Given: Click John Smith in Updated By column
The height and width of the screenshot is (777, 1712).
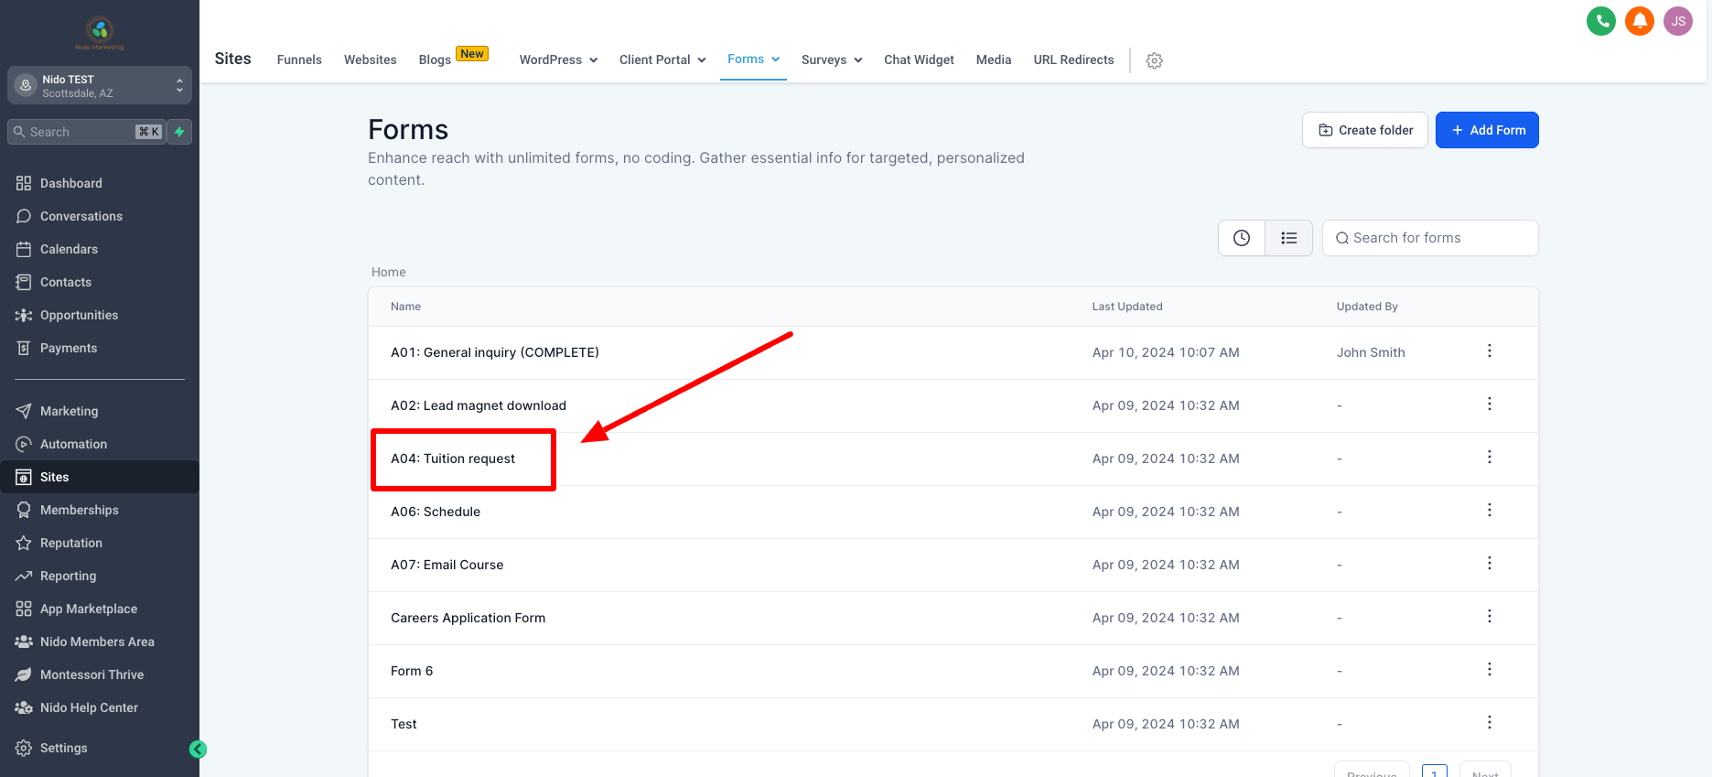Looking at the screenshot, I should click(x=1371, y=352).
